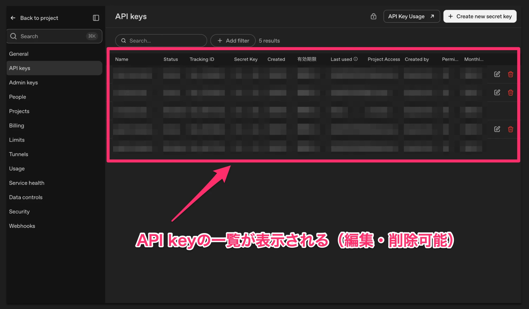Select API keys in the sidebar

[54, 68]
